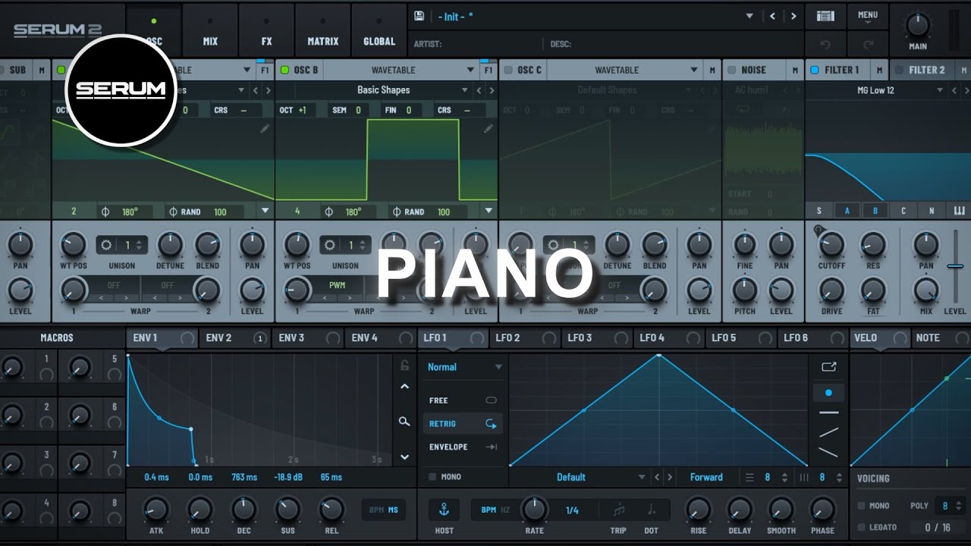The image size is (971, 546).
Task: Click the save preset floppy icon
Action: tap(419, 16)
